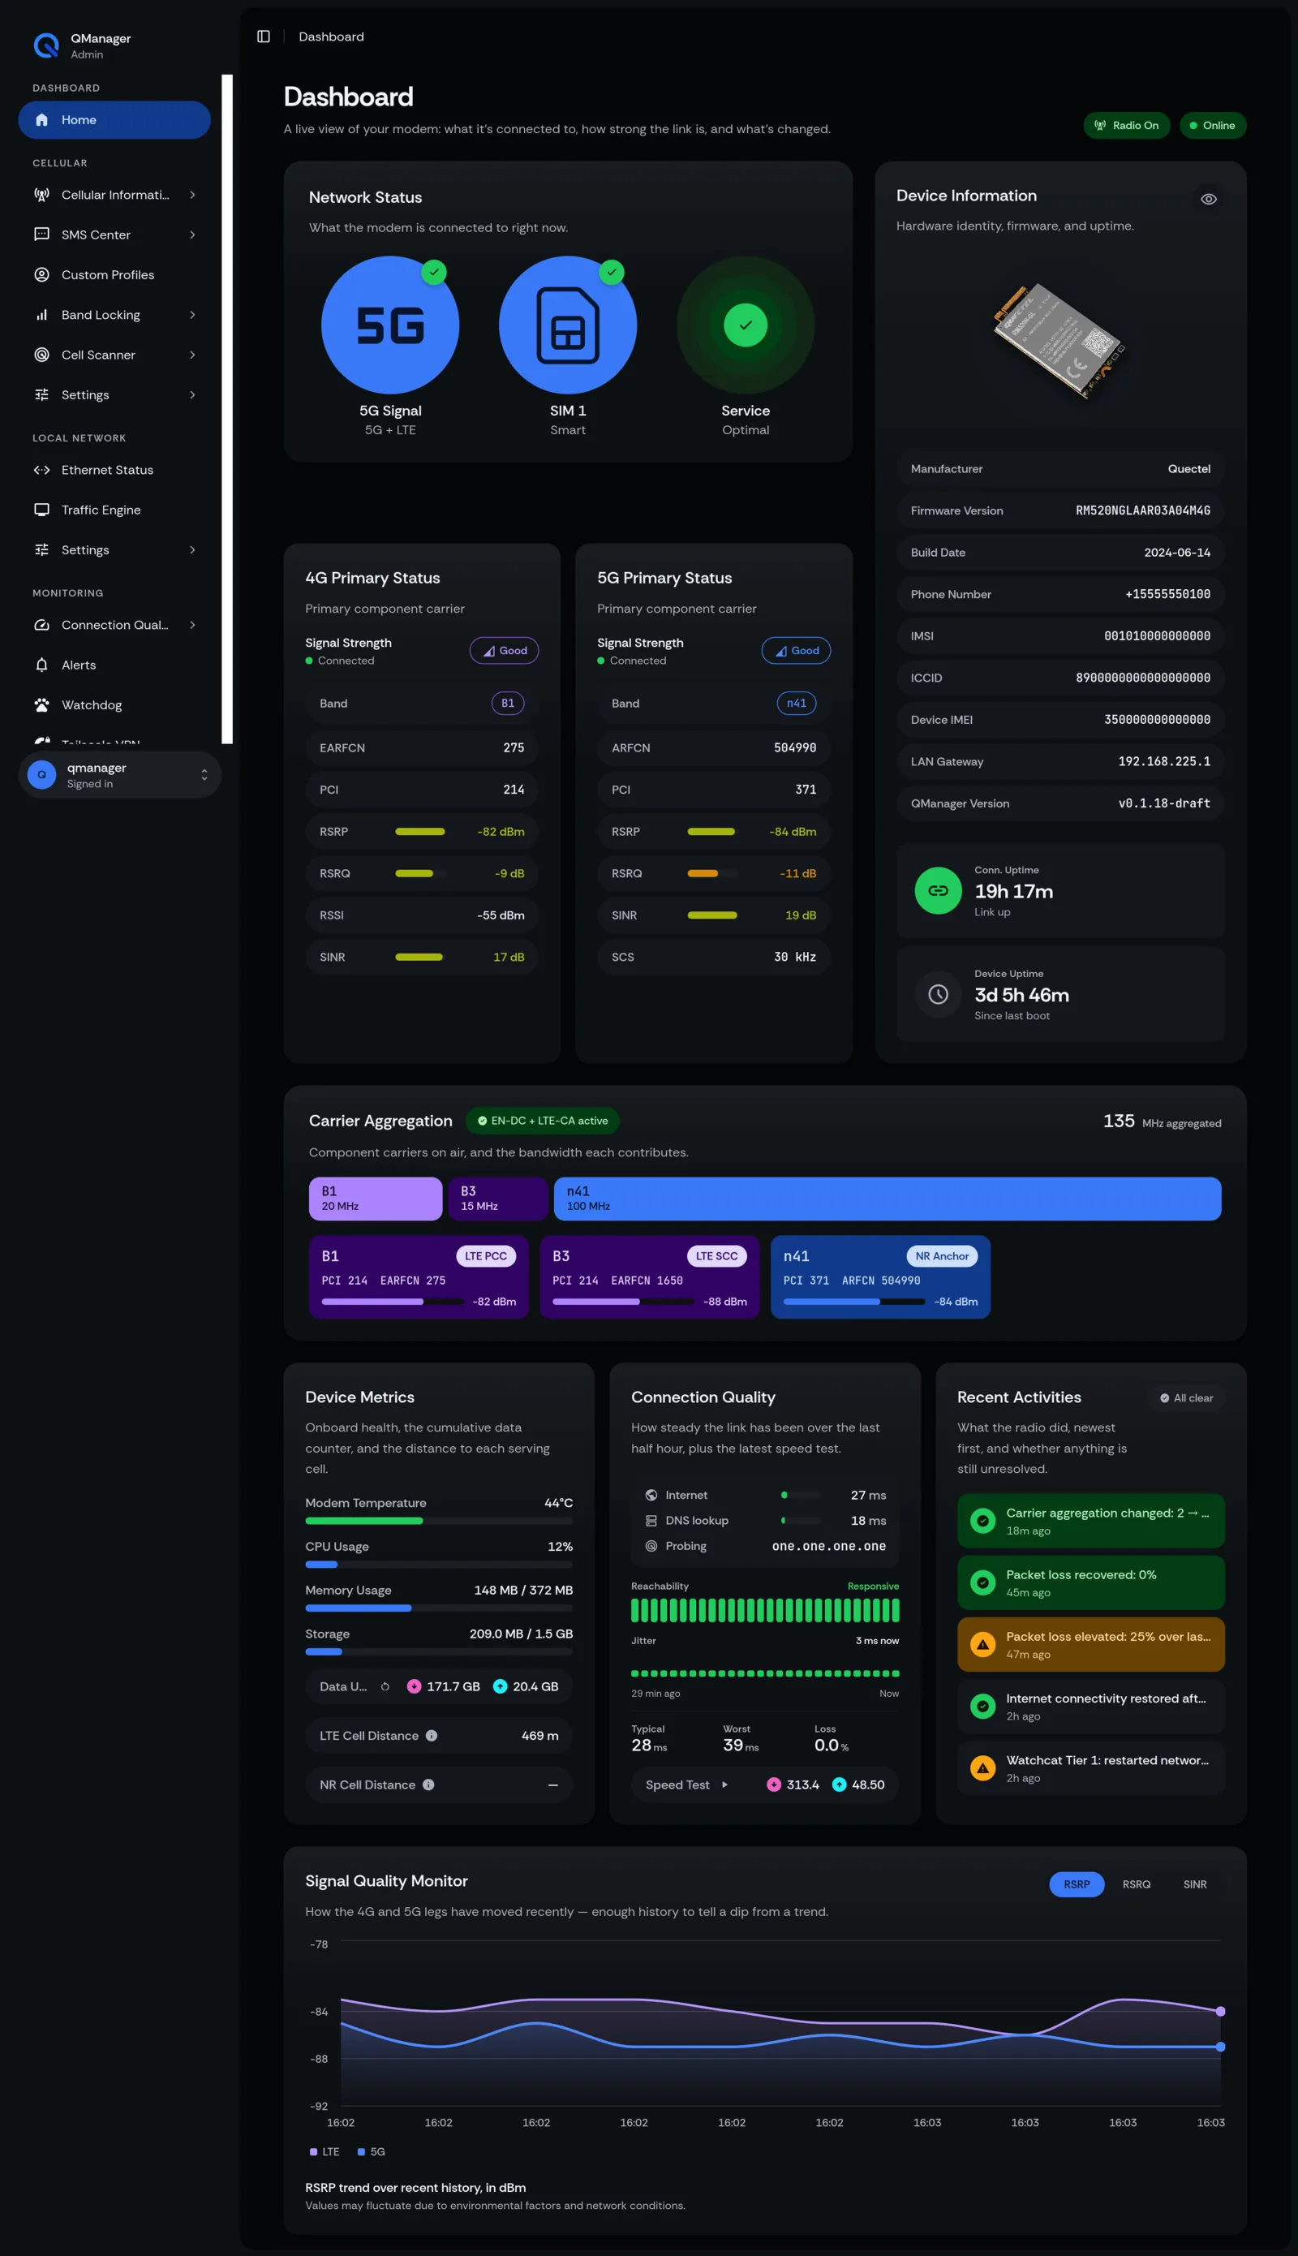Switch chart to RSRQ tab

coord(1136,1884)
